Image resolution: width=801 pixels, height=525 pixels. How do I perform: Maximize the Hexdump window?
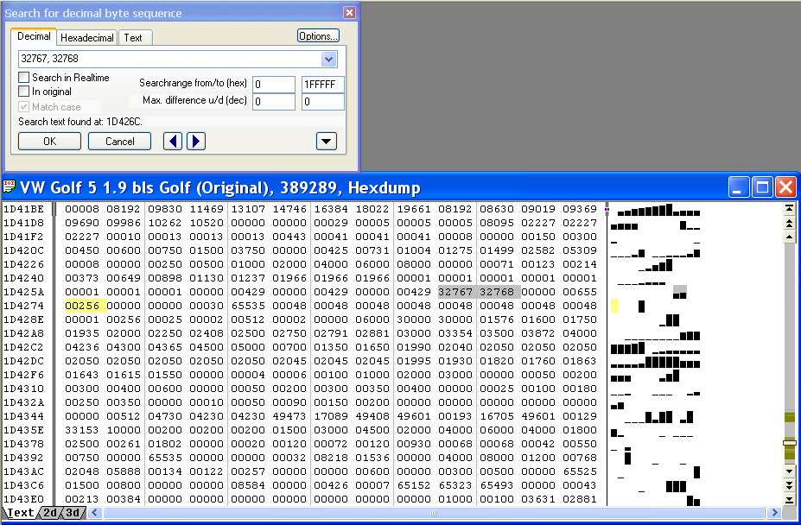tap(762, 187)
